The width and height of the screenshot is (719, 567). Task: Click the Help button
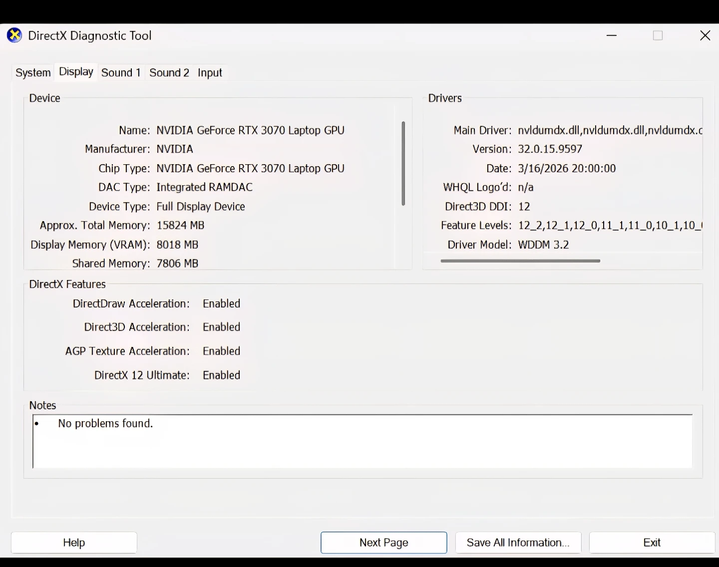pyautogui.click(x=74, y=543)
